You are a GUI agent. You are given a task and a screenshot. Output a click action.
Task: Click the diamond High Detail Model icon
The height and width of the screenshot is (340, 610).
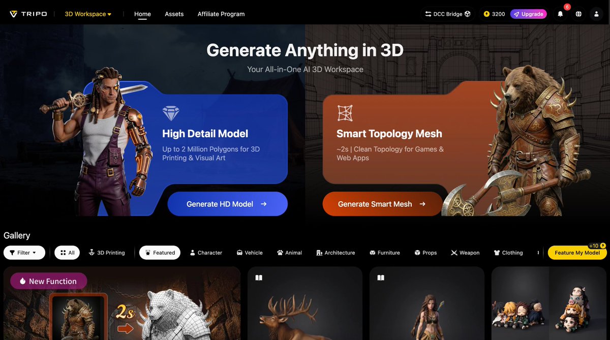(171, 113)
